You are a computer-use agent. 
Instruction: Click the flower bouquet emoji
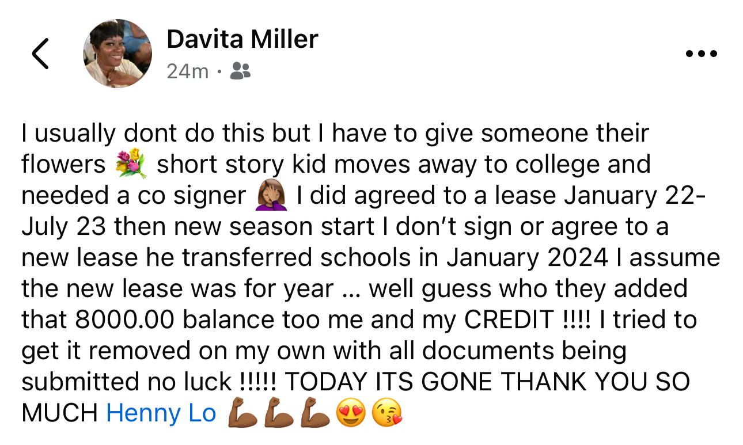tap(131, 165)
